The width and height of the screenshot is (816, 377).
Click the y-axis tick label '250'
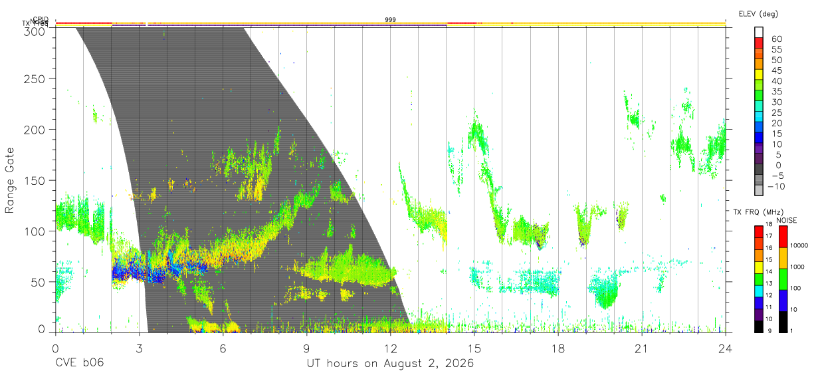pyautogui.click(x=35, y=78)
